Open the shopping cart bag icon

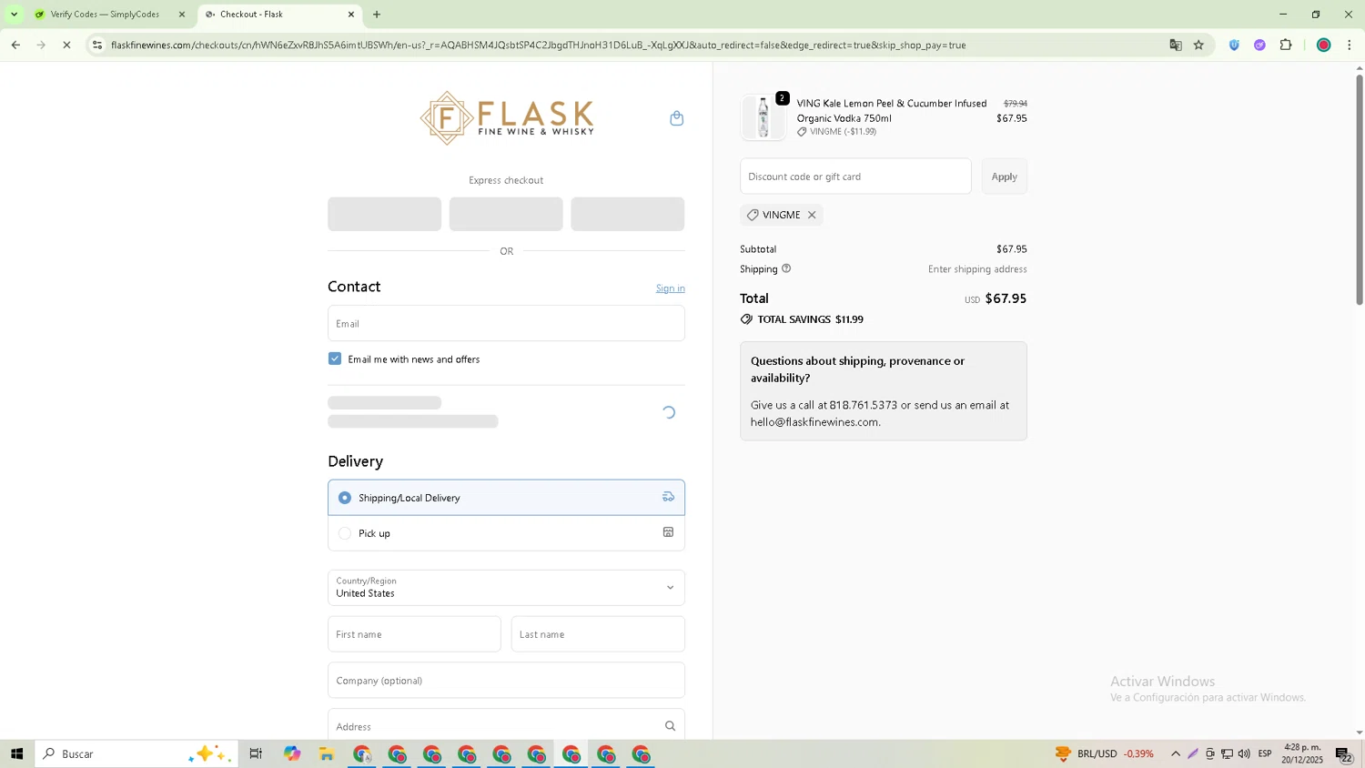[x=676, y=118]
